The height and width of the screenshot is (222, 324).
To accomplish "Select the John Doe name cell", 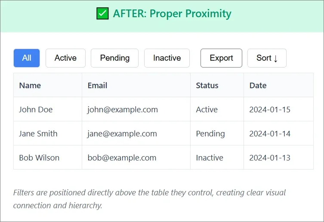I will 36,110.
